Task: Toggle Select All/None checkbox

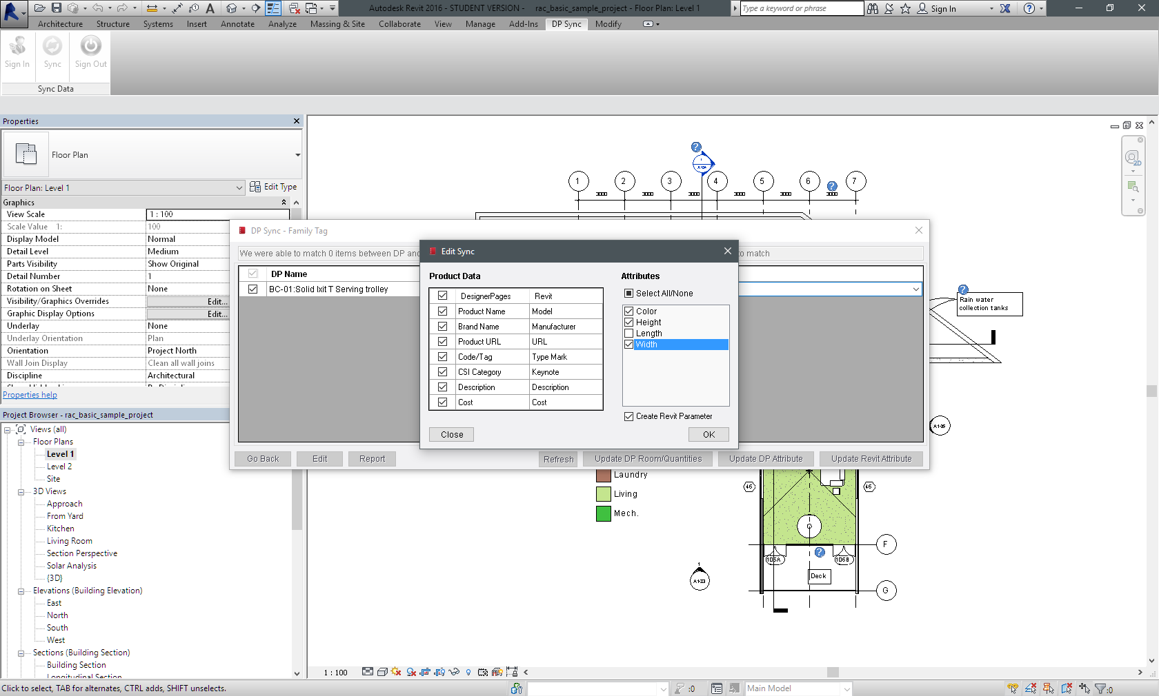Action: pyautogui.click(x=628, y=294)
